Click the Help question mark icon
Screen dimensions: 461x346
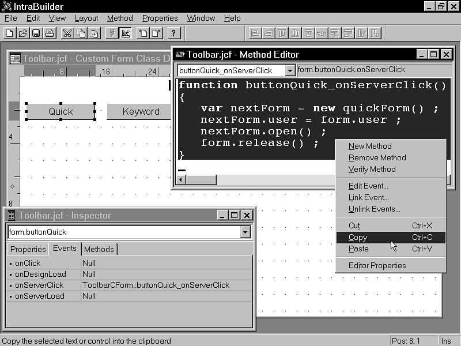tap(174, 33)
